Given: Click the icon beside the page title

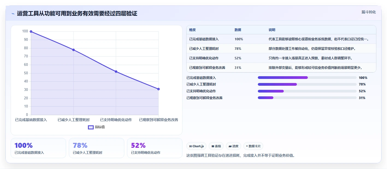Looking at the screenshot, I should pos(13,14).
